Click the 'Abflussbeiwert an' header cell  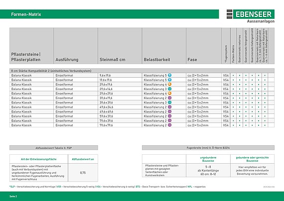[83, 159]
